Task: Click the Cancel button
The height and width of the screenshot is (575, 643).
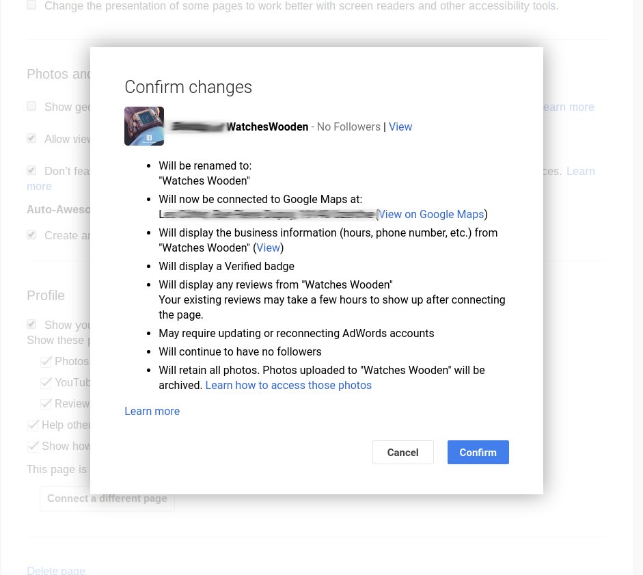Action: click(x=402, y=453)
